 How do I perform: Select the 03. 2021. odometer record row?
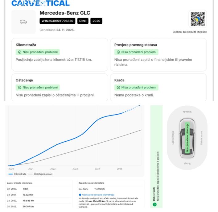point(39,195)
